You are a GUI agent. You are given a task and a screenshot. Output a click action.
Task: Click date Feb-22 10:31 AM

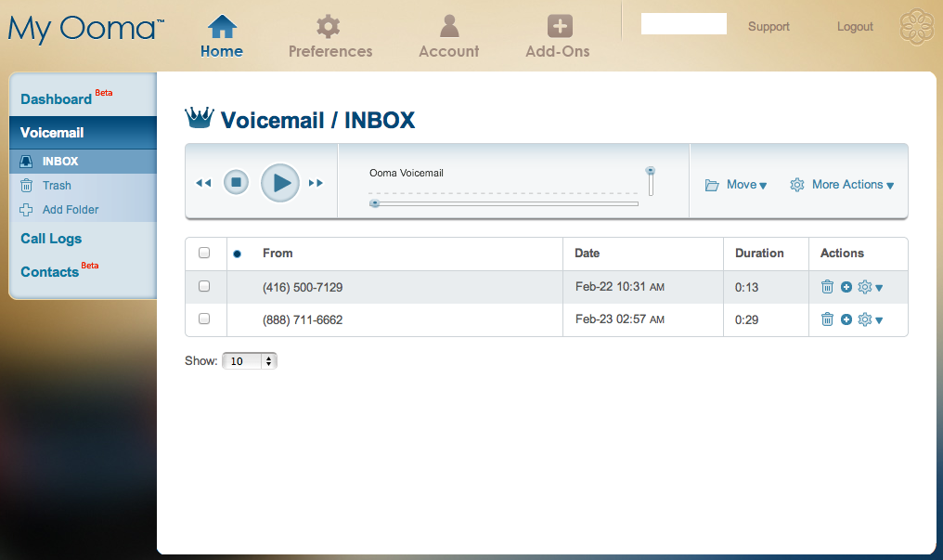pos(620,287)
